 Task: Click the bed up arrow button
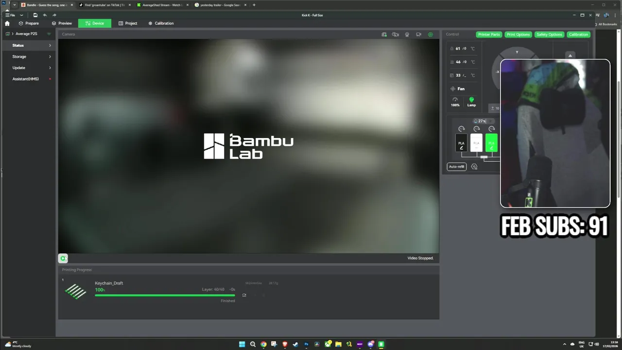point(570,55)
